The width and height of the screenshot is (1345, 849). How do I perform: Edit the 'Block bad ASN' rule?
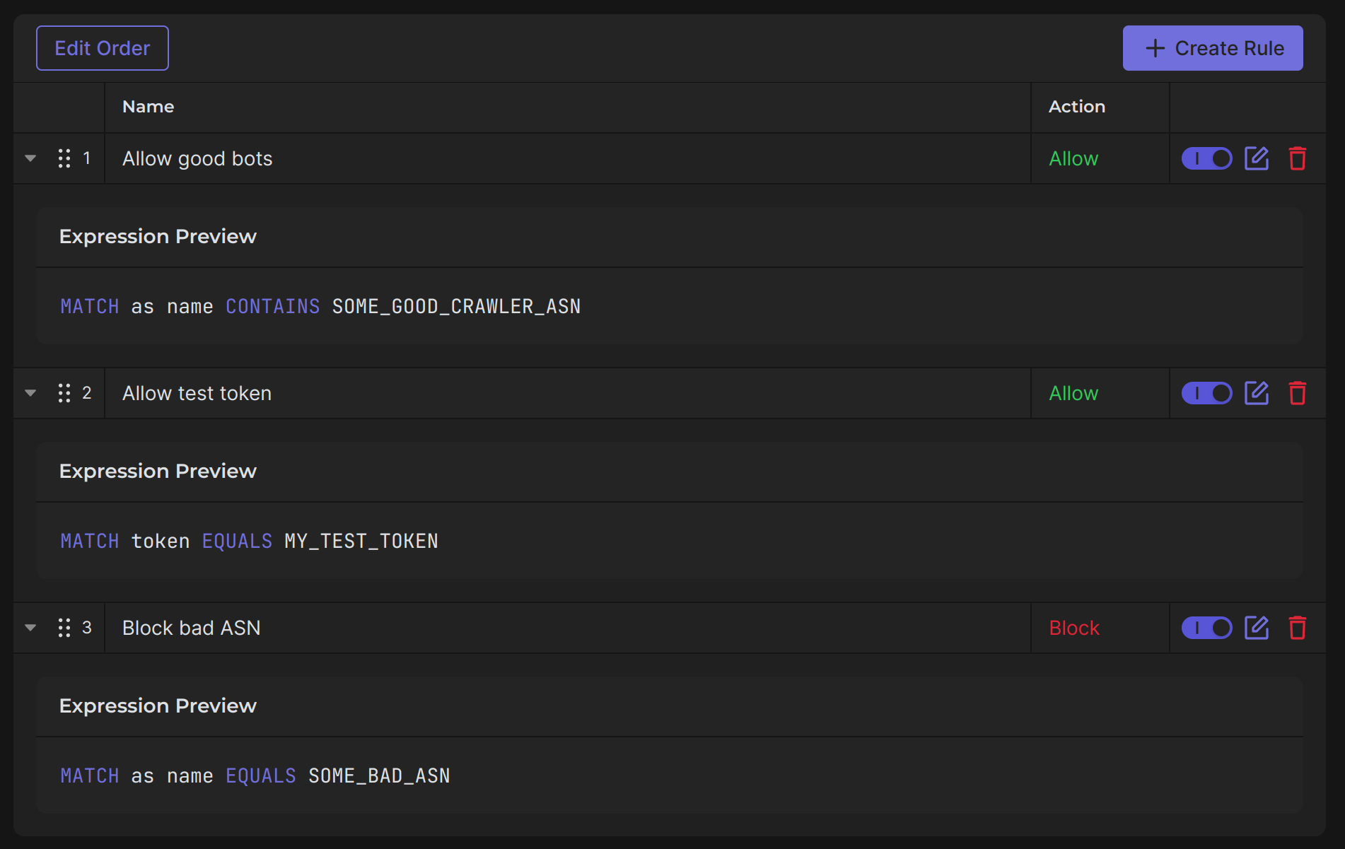coord(1256,628)
